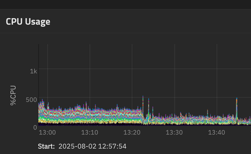Select the 13:10 time axis label
The width and height of the screenshot is (251, 154).
pyautogui.click(x=90, y=132)
